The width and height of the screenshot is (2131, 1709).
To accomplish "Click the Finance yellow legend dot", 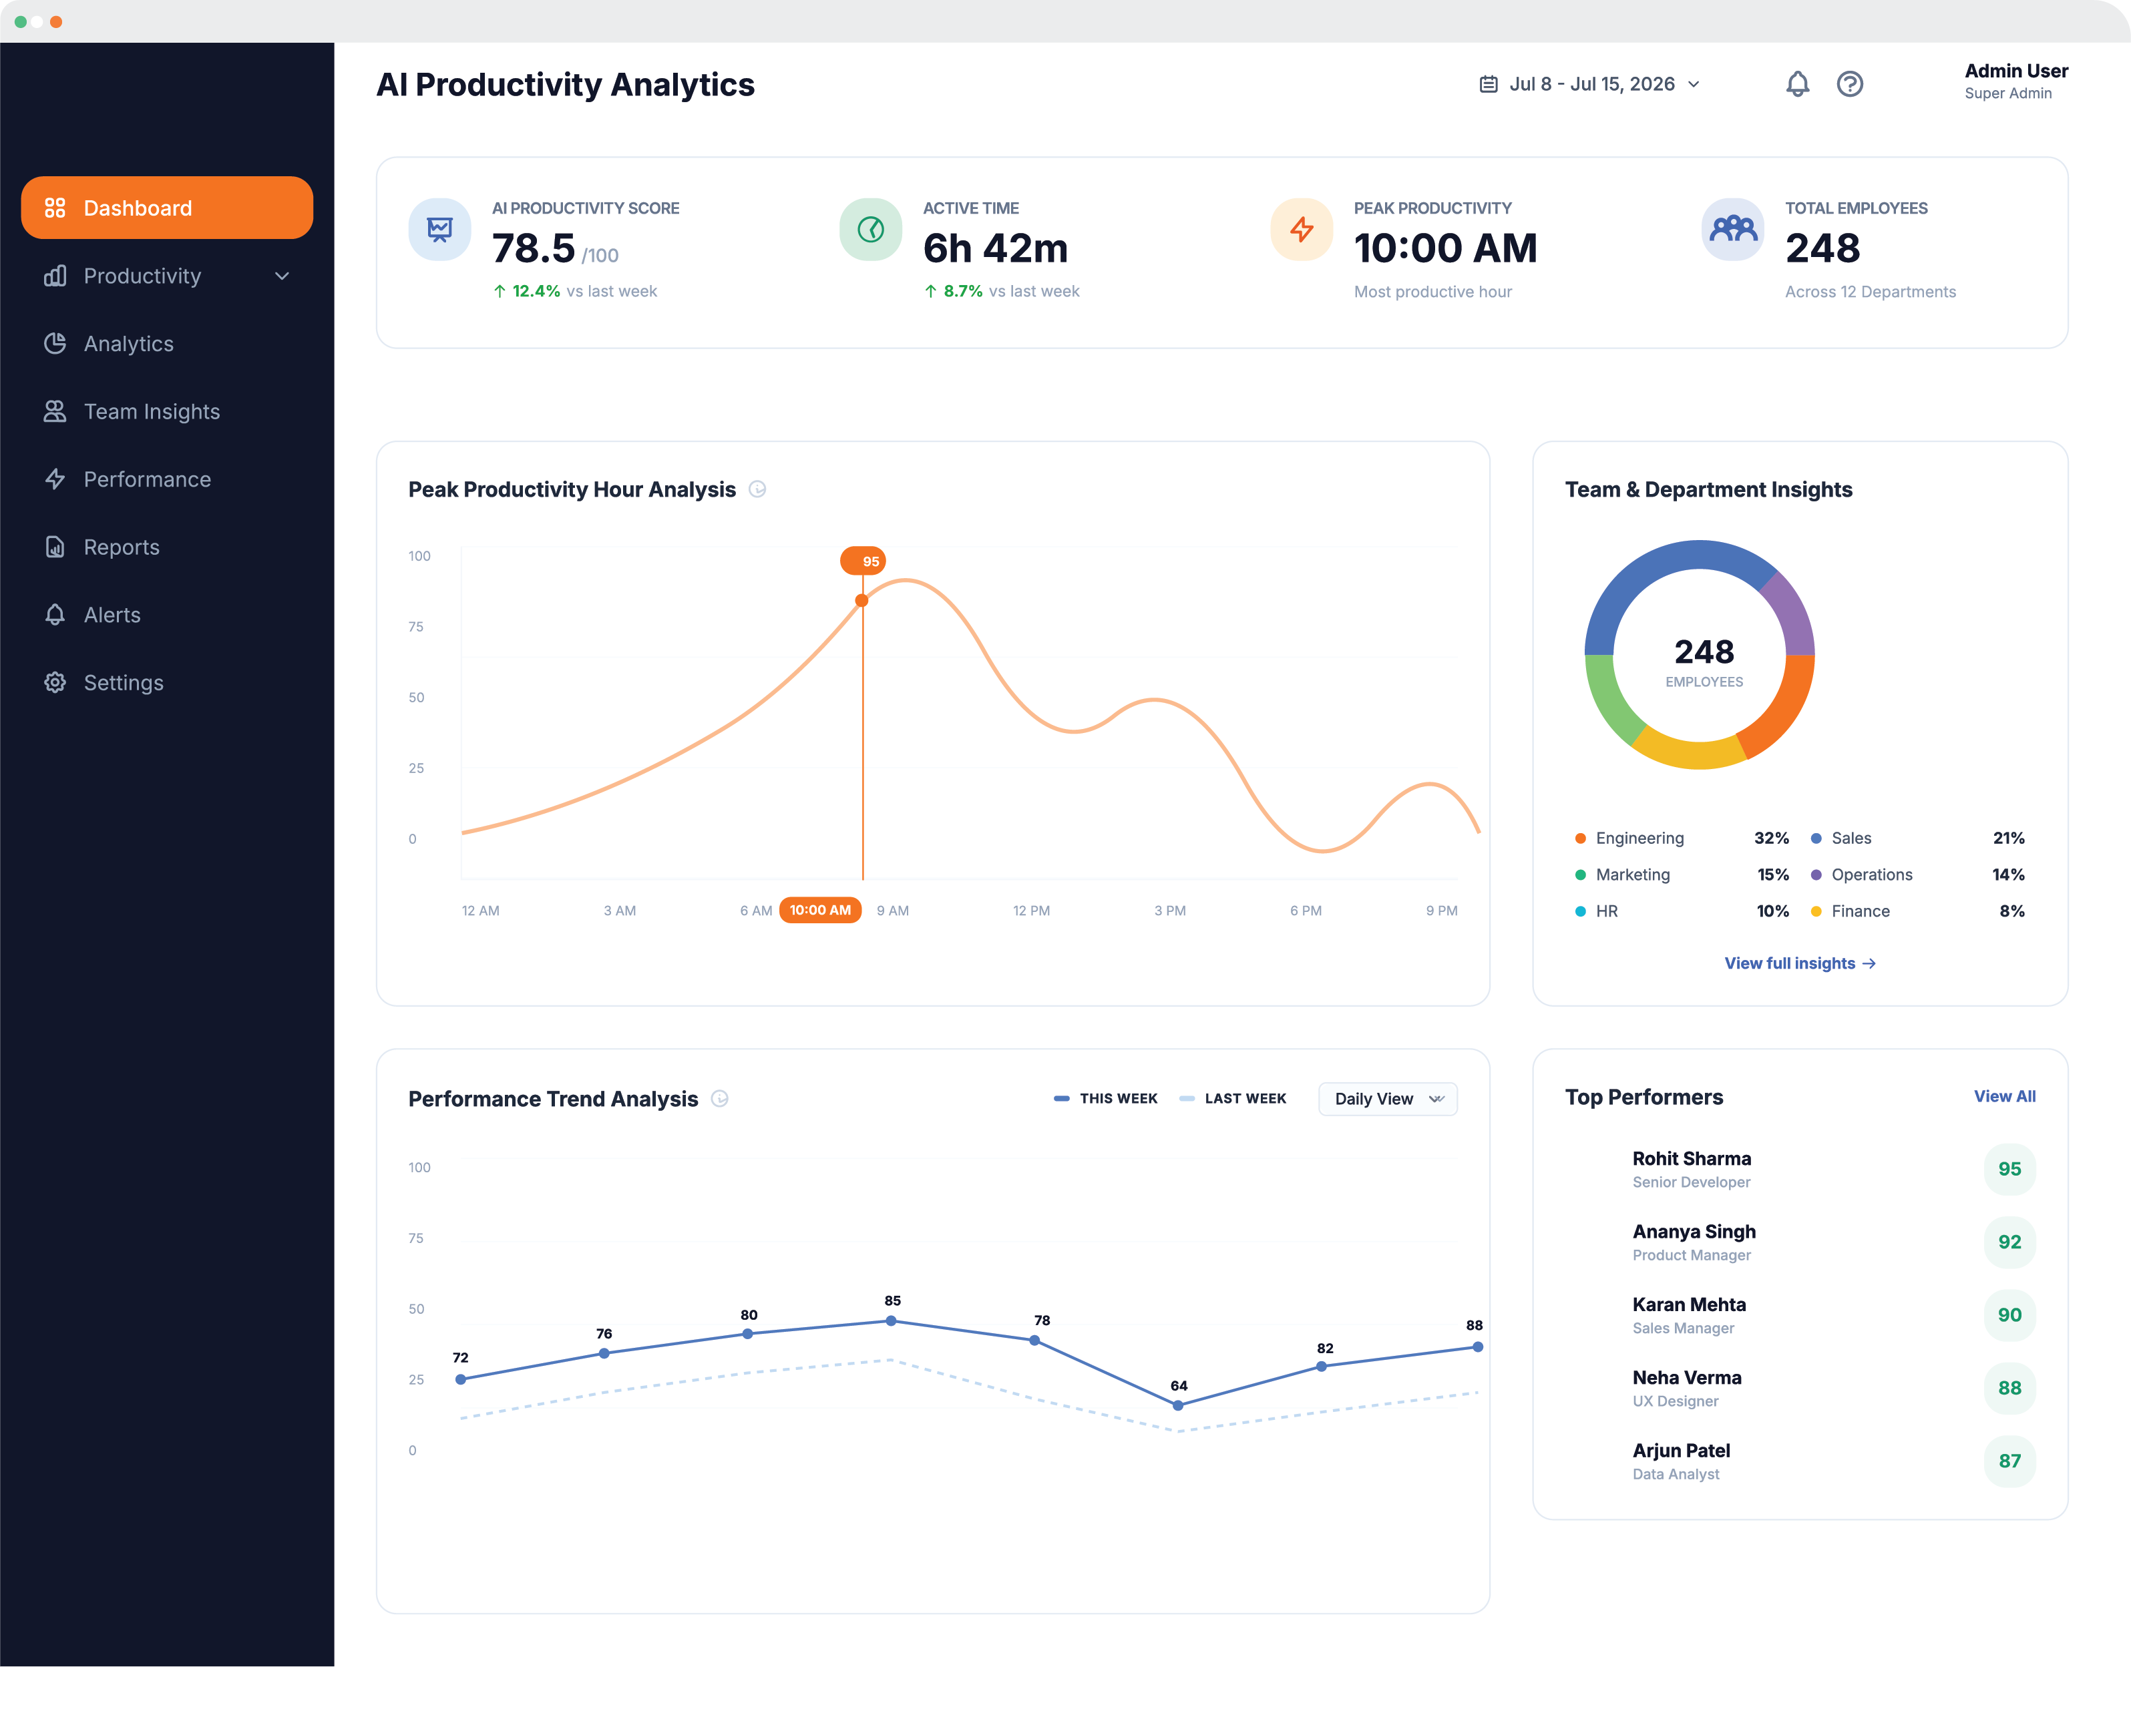I will [1816, 912].
